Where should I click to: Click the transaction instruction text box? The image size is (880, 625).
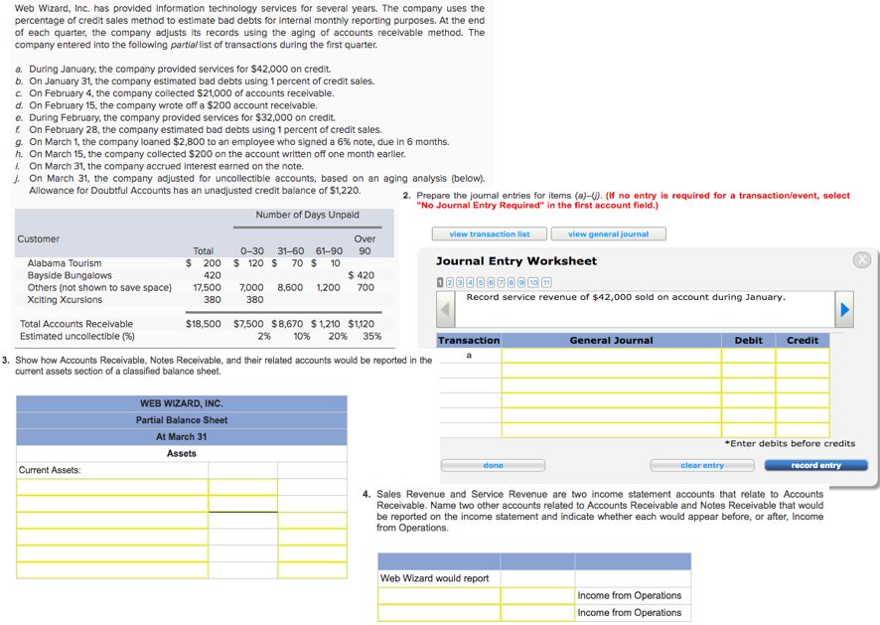pyautogui.click(x=646, y=308)
